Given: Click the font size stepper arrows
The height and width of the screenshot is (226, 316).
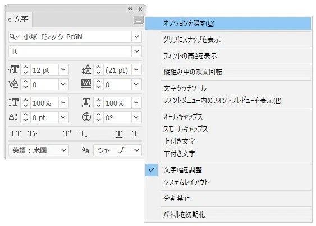Looking at the screenshot, I should point(25,70).
